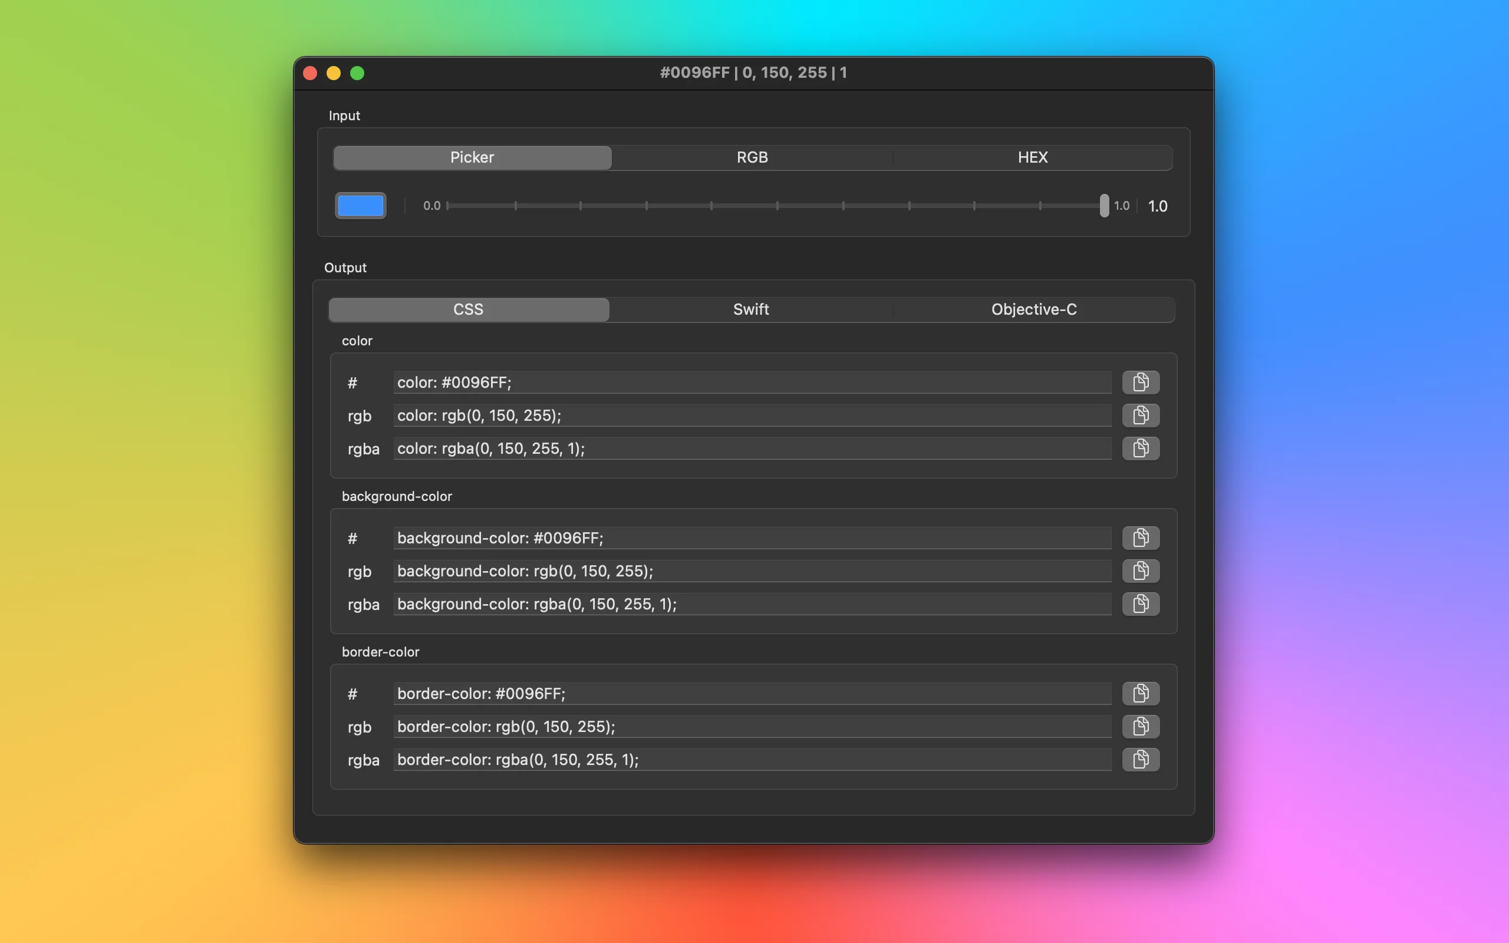Zoom the window with green button

pos(357,74)
